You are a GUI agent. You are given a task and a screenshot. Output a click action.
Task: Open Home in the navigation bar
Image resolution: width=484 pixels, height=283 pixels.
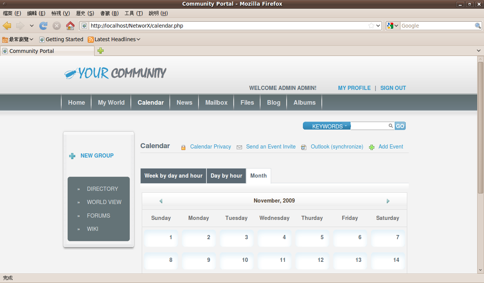pyautogui.click(x=76, y=102)
